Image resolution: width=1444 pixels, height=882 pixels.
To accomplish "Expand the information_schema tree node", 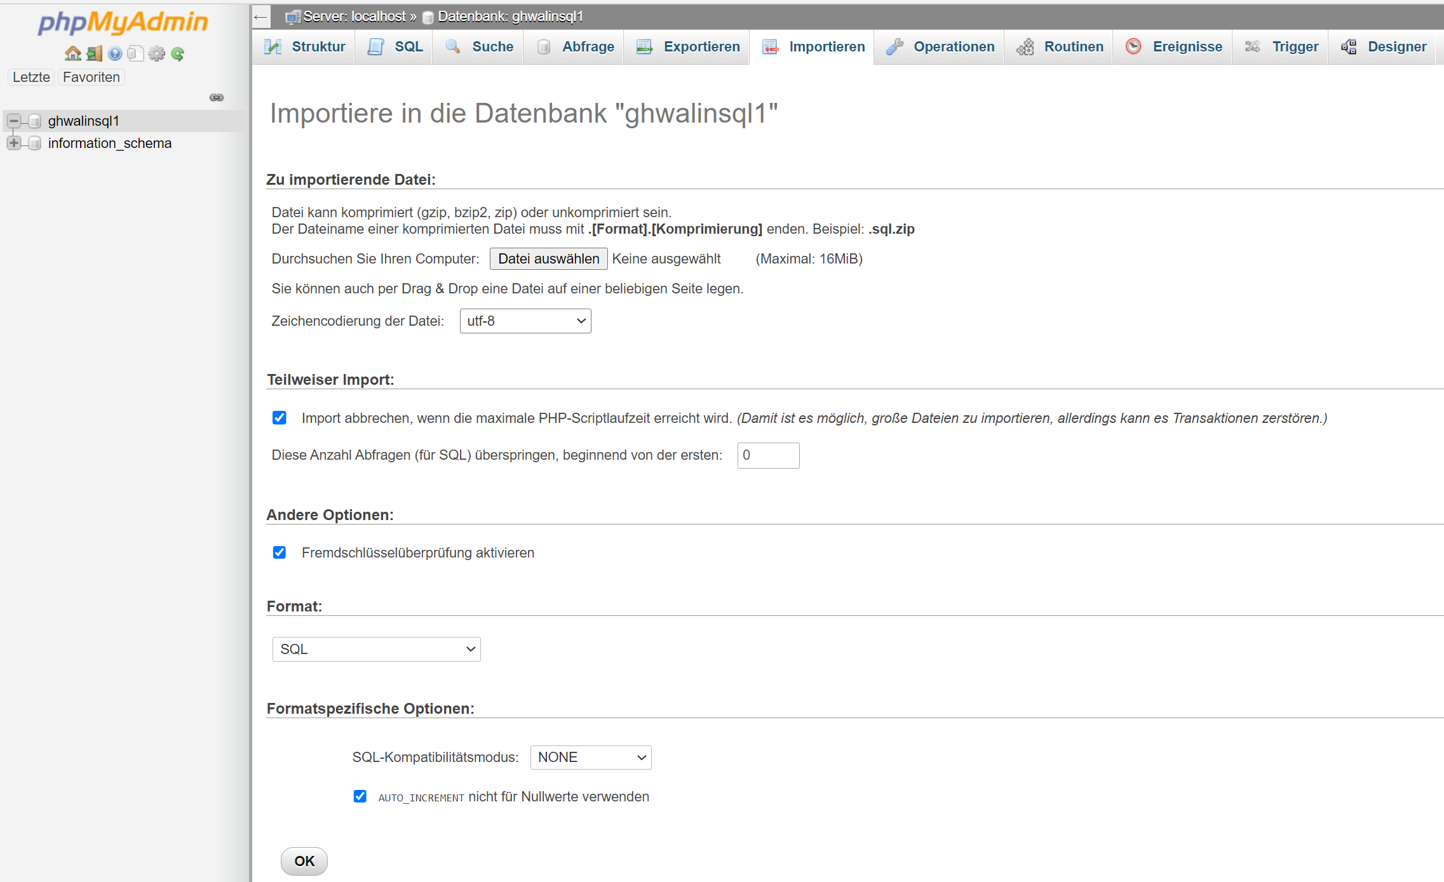I will (14, 143).
